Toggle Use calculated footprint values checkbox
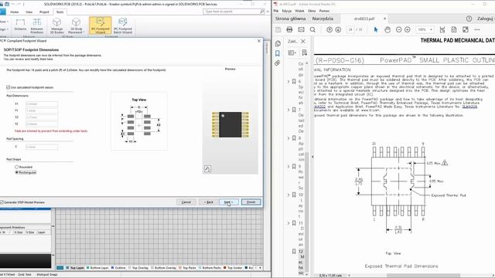 pyautogui.click(x=9, y=87)
